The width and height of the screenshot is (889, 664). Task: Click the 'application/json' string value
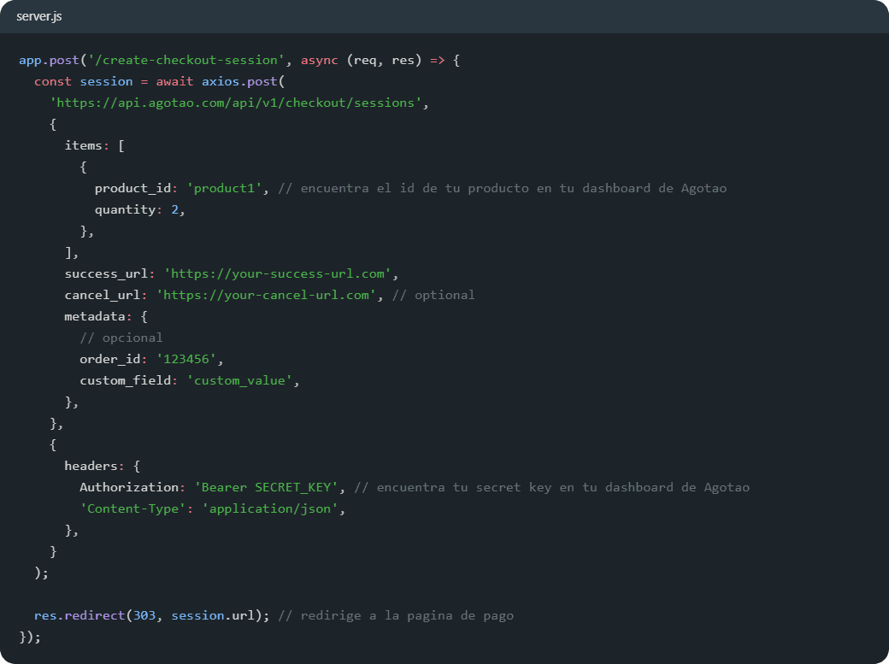(270, 508)
